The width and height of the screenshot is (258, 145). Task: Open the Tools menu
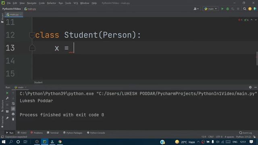(x=68, y=3)
